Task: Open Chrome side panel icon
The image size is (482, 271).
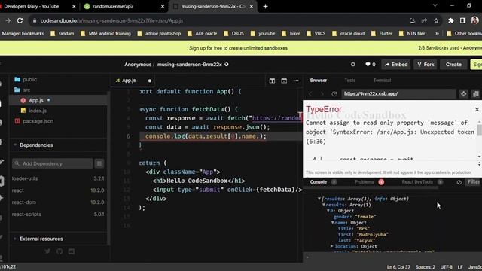Action: coord(462,20)
